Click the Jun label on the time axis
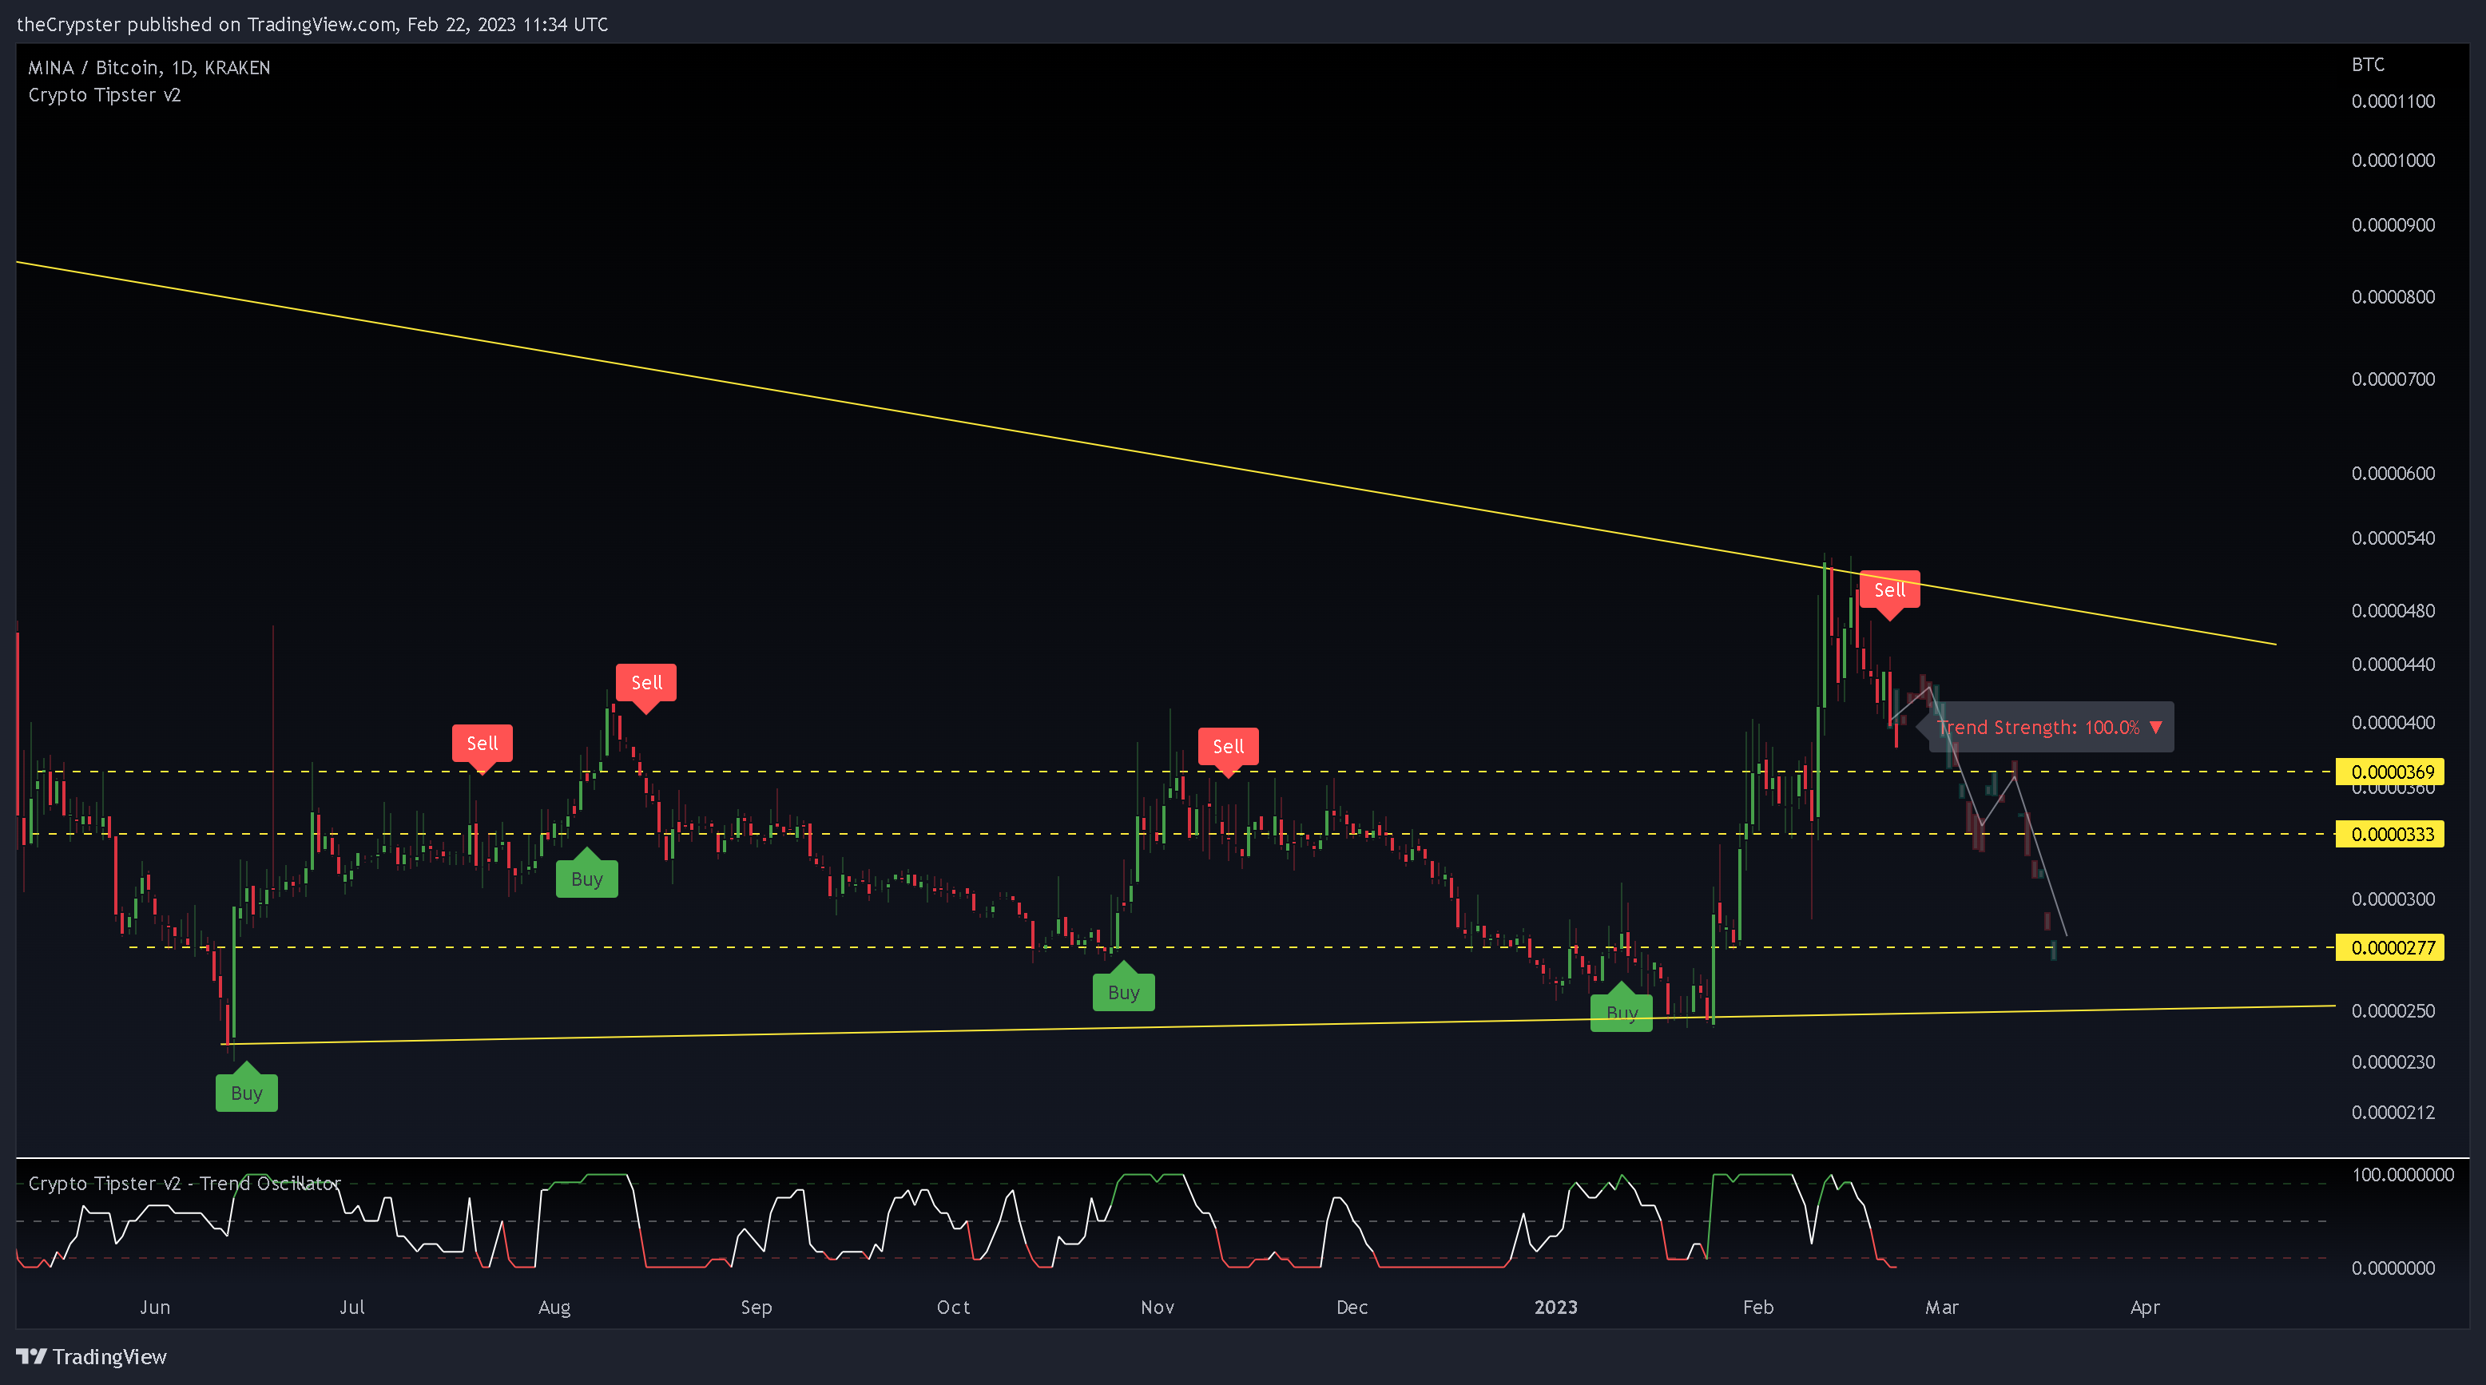2486x1385 pixels. tap(154, 1307)
